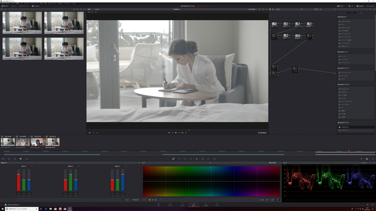Click the gallery search magnifier icon
This screenshot has height=211, width=376.
coord(77,9)
